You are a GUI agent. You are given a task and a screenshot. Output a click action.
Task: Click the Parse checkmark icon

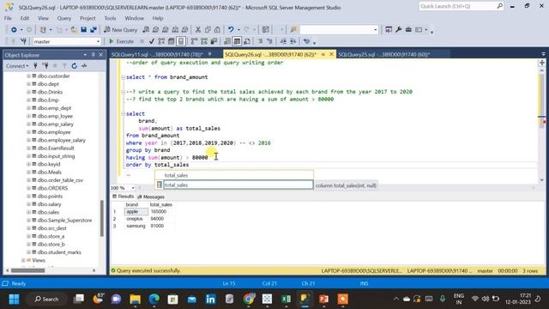(152, 41)
